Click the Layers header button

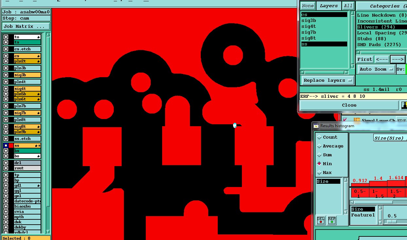[x=329, y=6]
